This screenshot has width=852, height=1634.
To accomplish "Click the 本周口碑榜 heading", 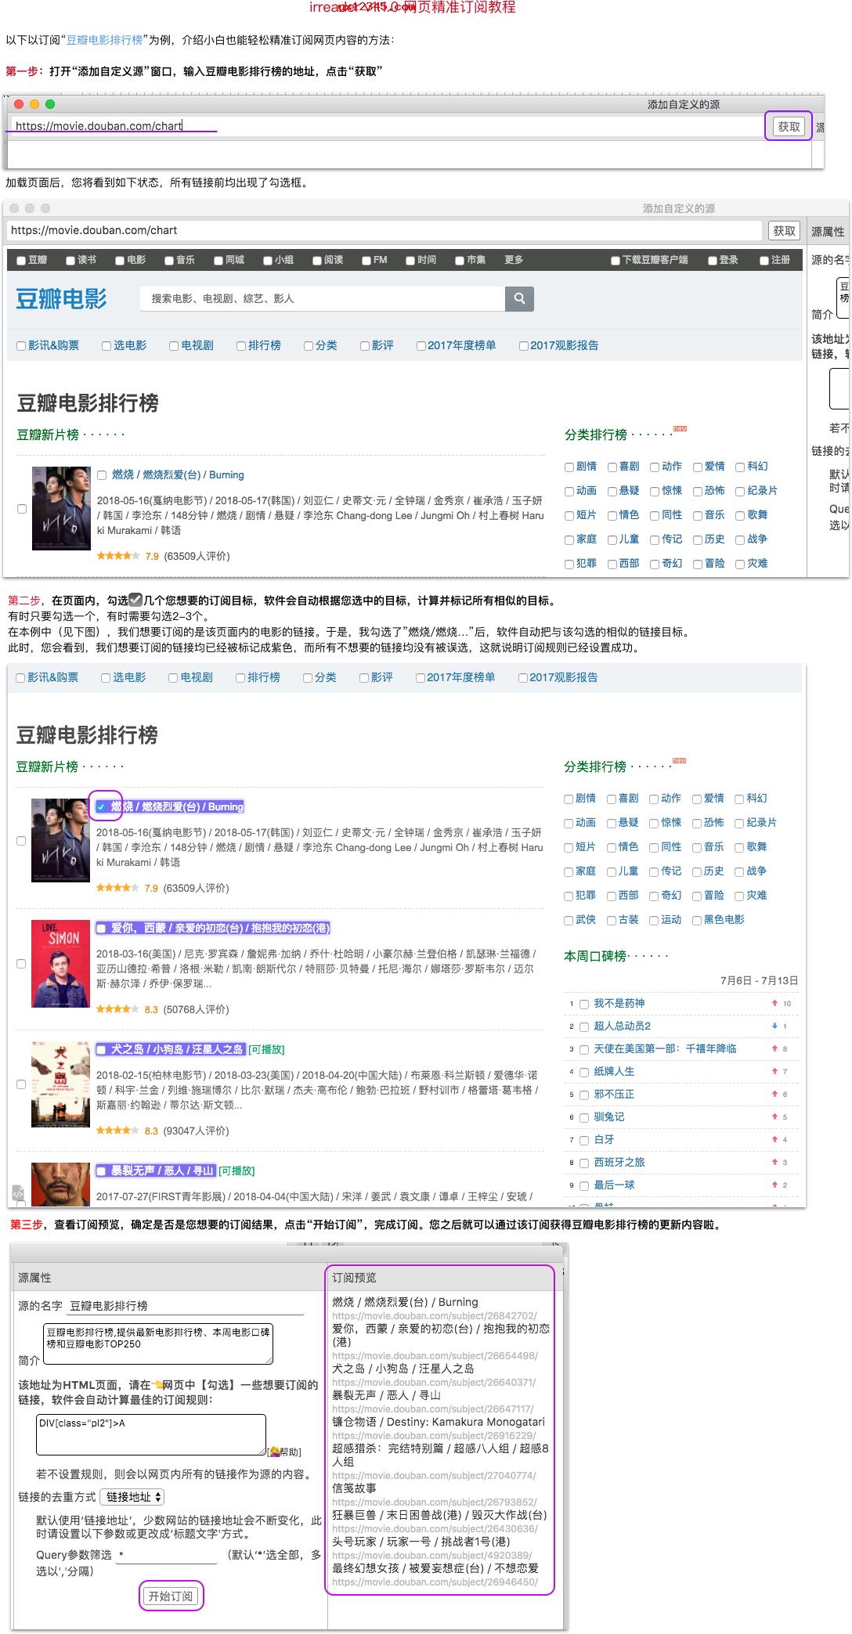I will tap(595, 956).
